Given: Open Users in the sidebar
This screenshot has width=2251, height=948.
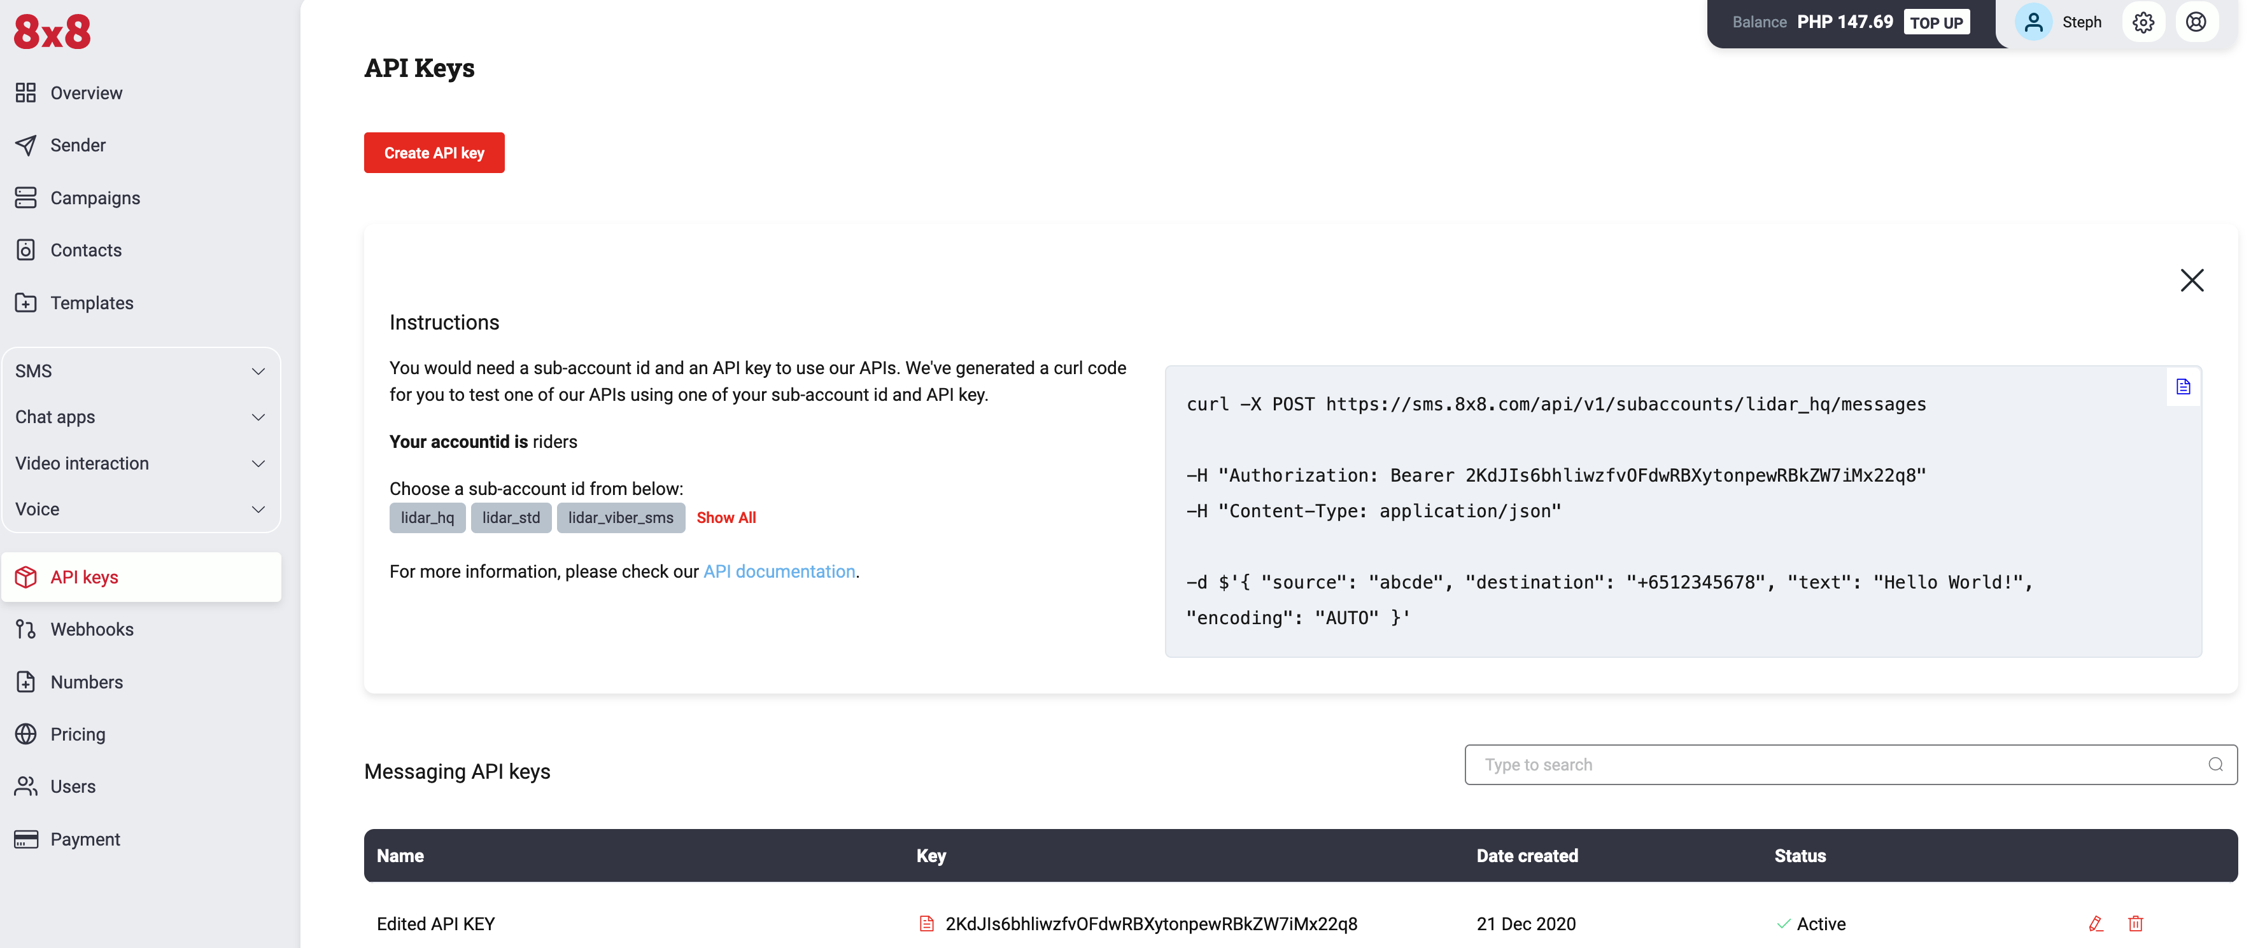Looking at the screenshot, I should (x=73, y=786).
